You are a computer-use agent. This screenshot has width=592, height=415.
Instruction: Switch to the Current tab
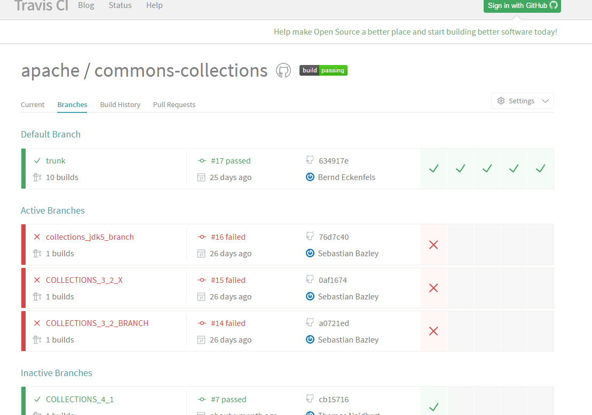pyautogui.click(x=33, y=104)
